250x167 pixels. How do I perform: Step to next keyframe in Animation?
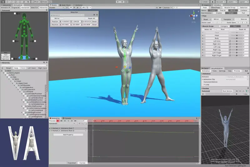72,121
